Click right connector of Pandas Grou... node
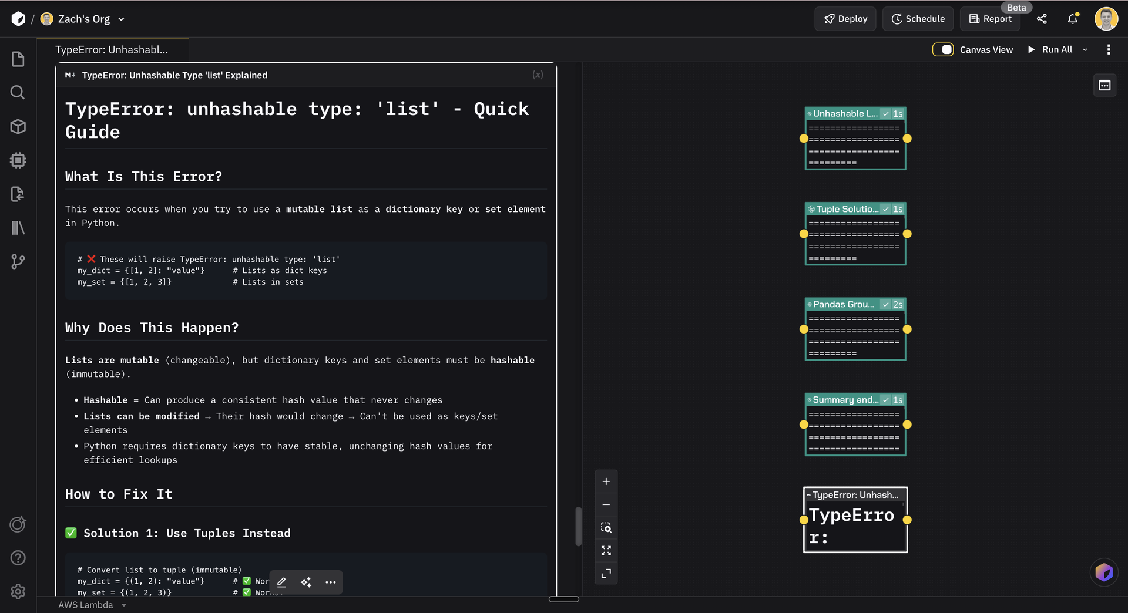The image size is (1128, 613). pos(907,329)
